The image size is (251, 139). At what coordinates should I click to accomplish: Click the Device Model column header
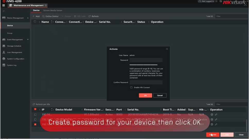(64, 110)
